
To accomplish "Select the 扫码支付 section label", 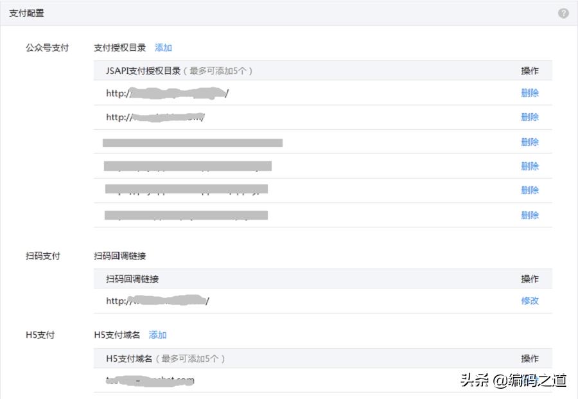I will [43, 255].
